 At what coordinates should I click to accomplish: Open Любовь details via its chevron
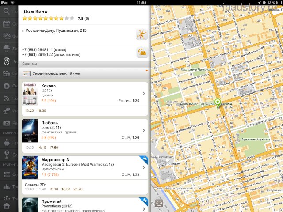(x=144, y=130)
